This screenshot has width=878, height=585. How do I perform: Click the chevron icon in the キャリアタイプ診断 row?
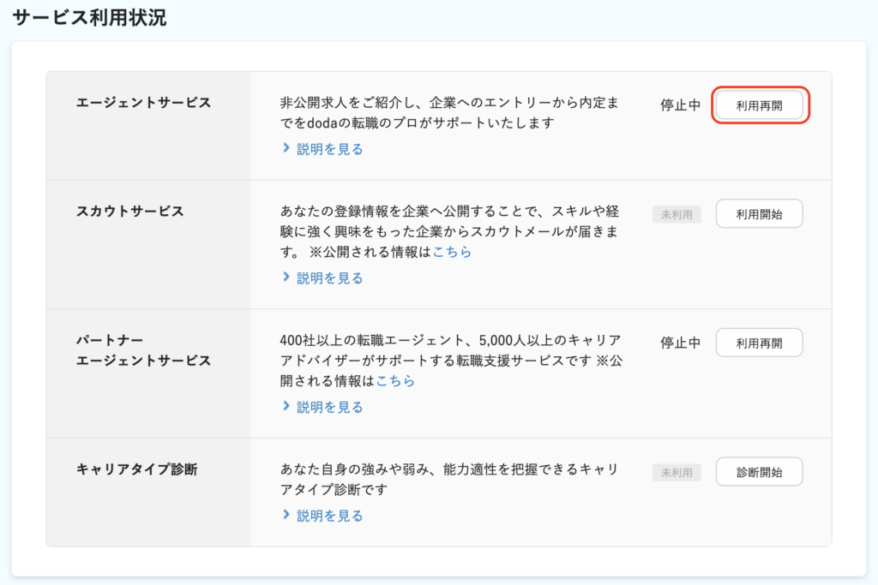click(286, 516)
